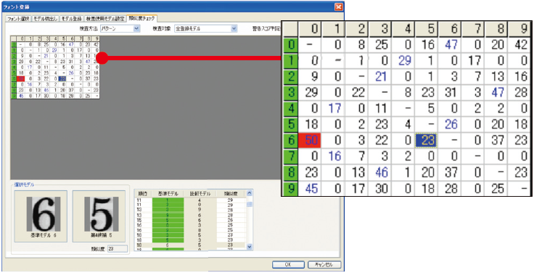Click the ranking list scroll-down arrow
Screen dimensions: 534x273
coord(250,246)
